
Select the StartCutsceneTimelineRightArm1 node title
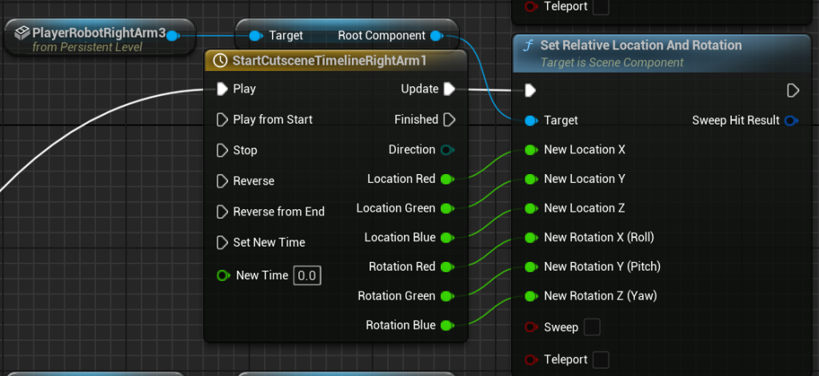tap(330, 61)
